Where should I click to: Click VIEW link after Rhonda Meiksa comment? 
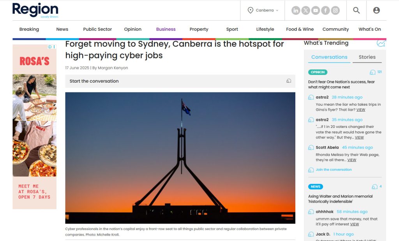(352, 160)
